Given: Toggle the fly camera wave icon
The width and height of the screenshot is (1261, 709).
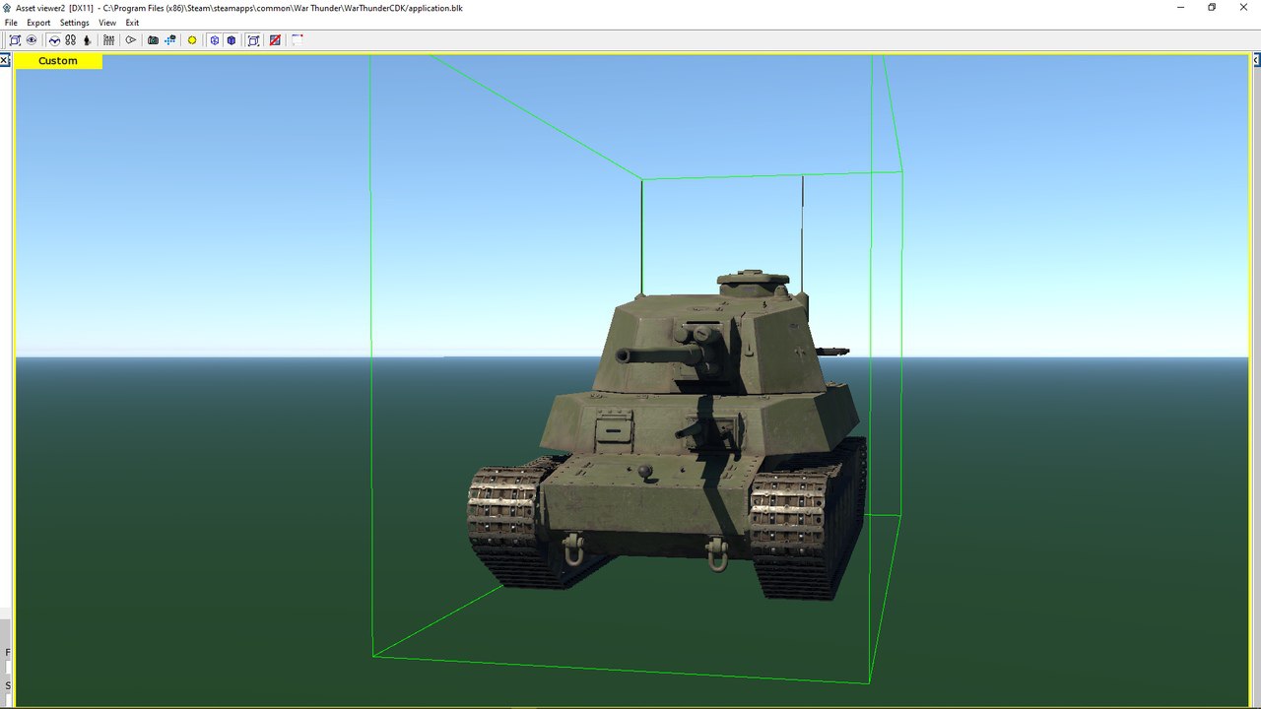Looking at the screenshot, I should [x=54, y=40].
